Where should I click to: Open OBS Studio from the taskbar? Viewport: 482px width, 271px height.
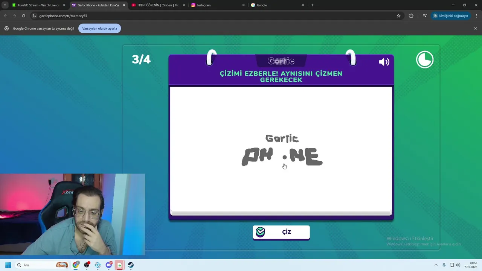click(87, 265)
